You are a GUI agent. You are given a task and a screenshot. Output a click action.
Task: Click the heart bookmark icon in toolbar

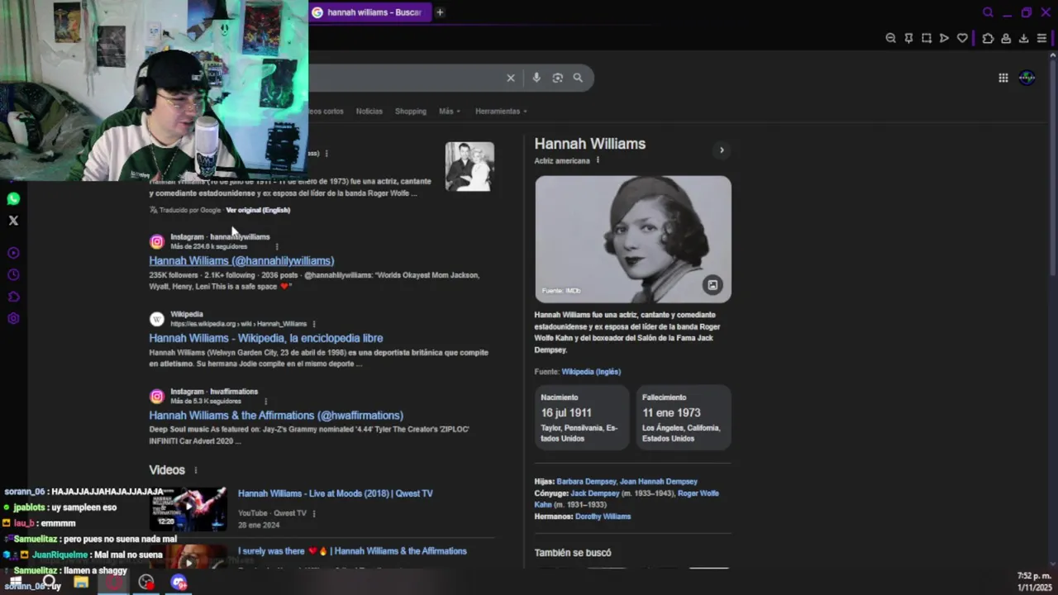[962, 38]
